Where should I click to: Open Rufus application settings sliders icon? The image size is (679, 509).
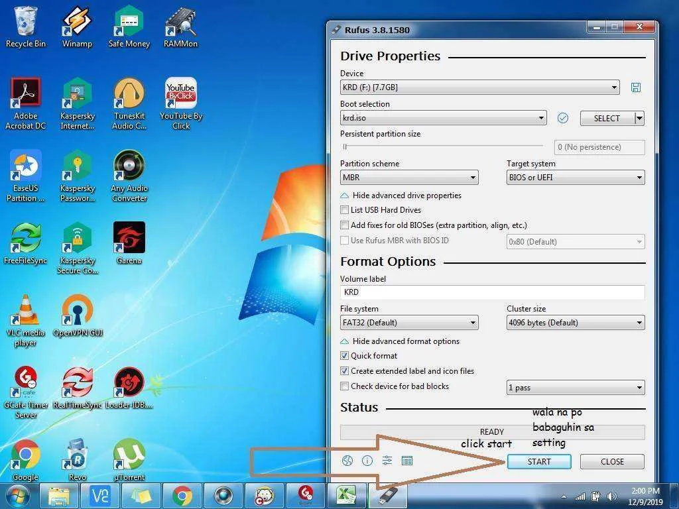[387, 461]
